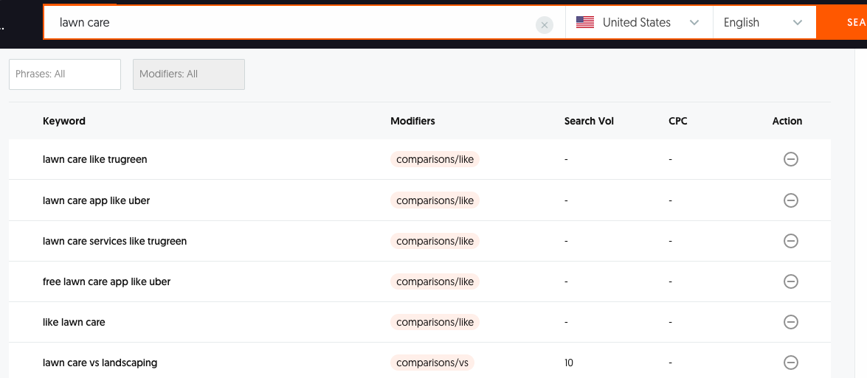Click the United States flag icon

click(x=585, y=23)
